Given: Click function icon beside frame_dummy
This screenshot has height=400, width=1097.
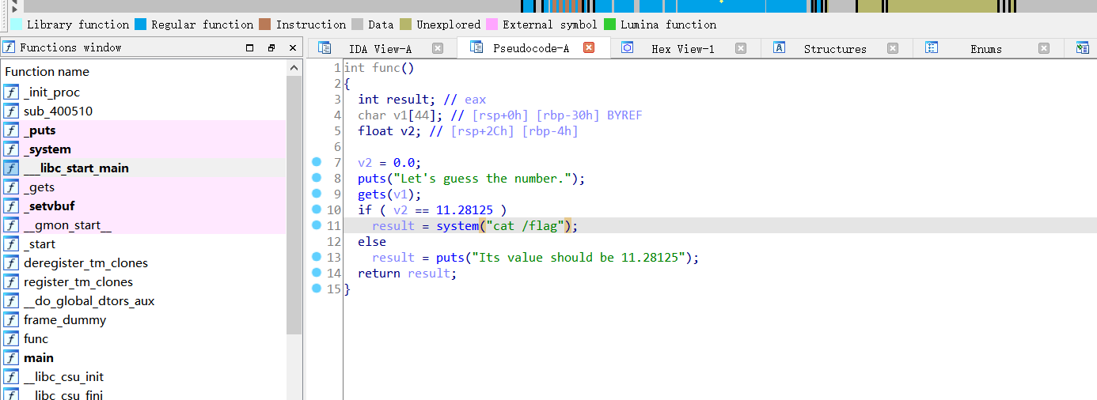Looking at the screenshot, I should point(11,319).
